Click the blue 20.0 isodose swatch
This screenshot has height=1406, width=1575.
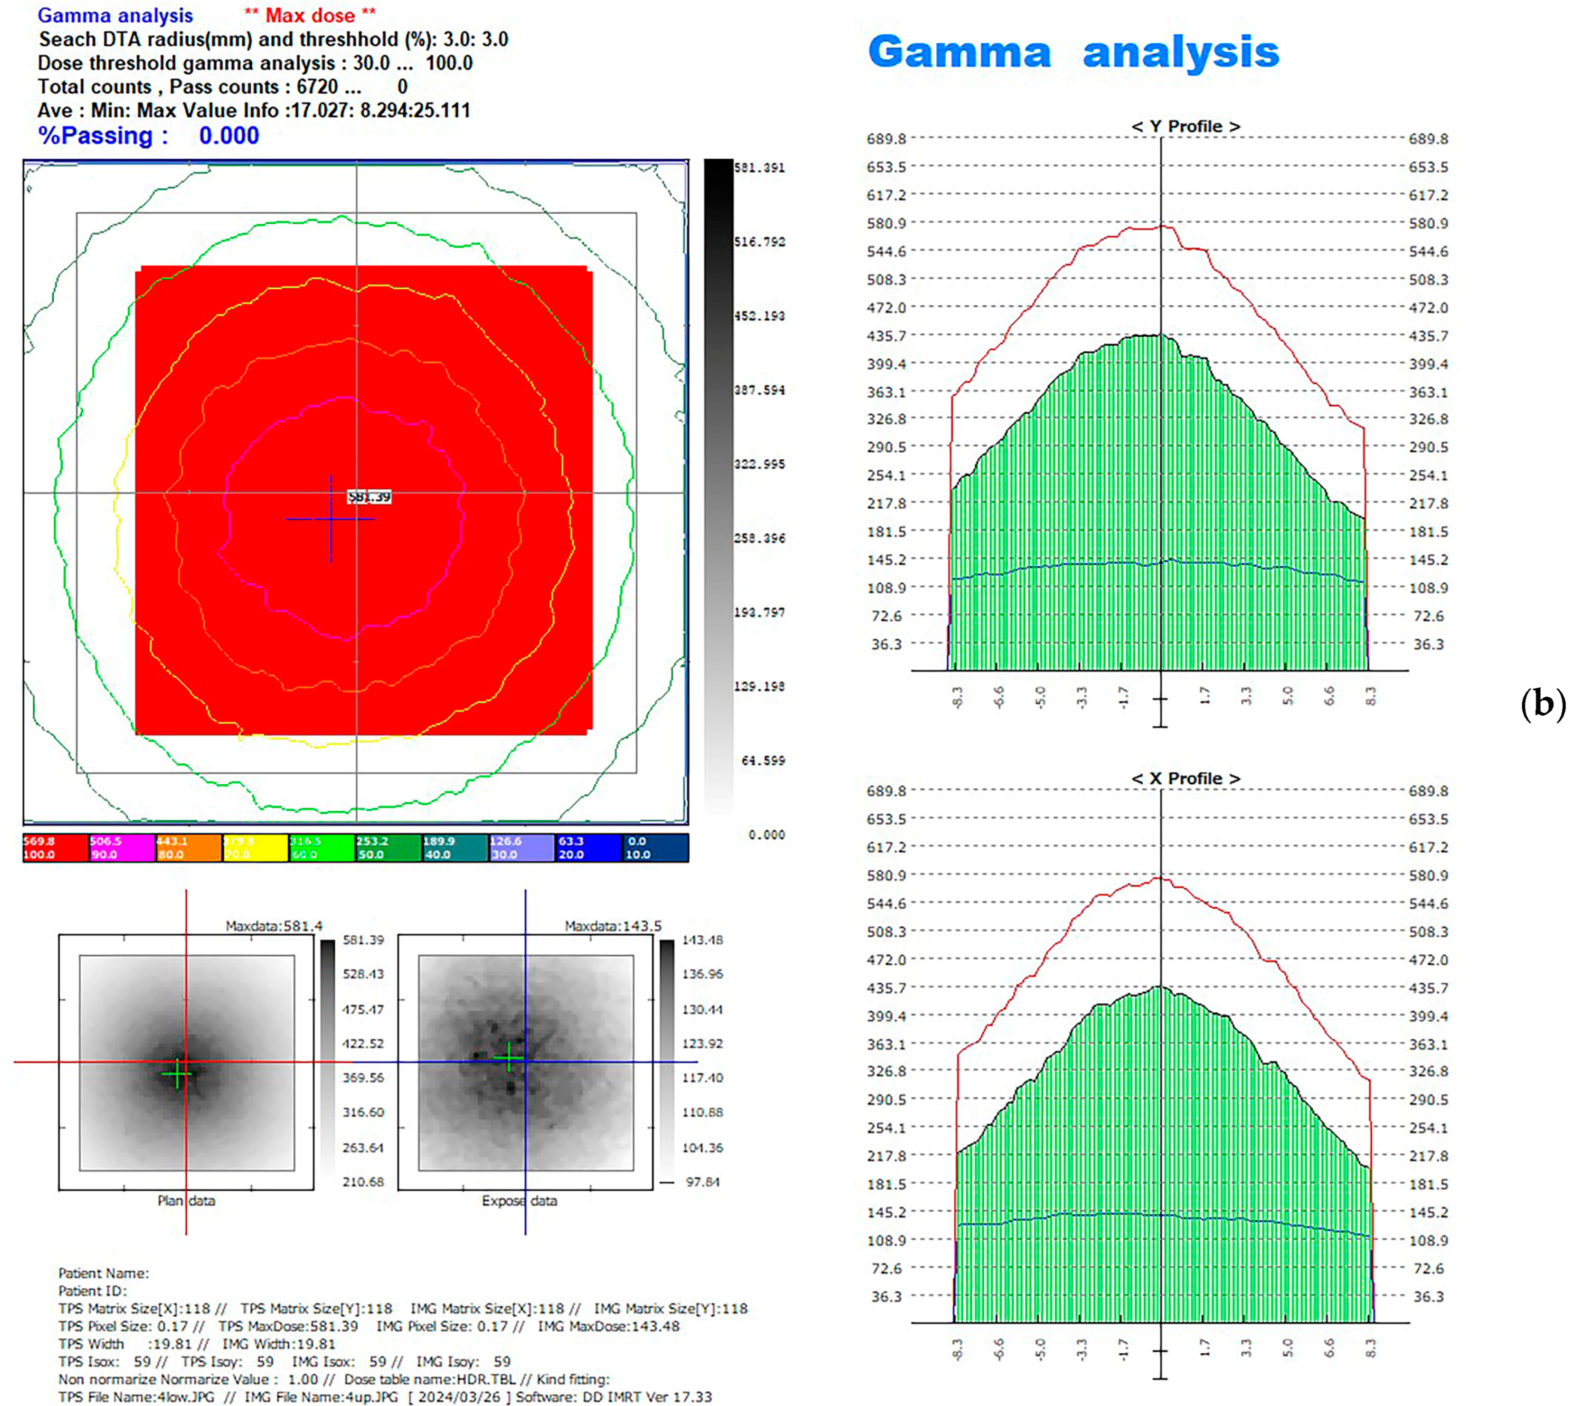pyautogui.click(x=587, y=847)
